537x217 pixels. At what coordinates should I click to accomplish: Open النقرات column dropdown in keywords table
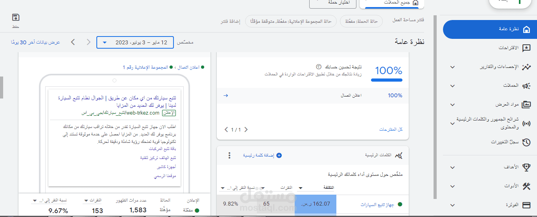(x=263, y=188)
